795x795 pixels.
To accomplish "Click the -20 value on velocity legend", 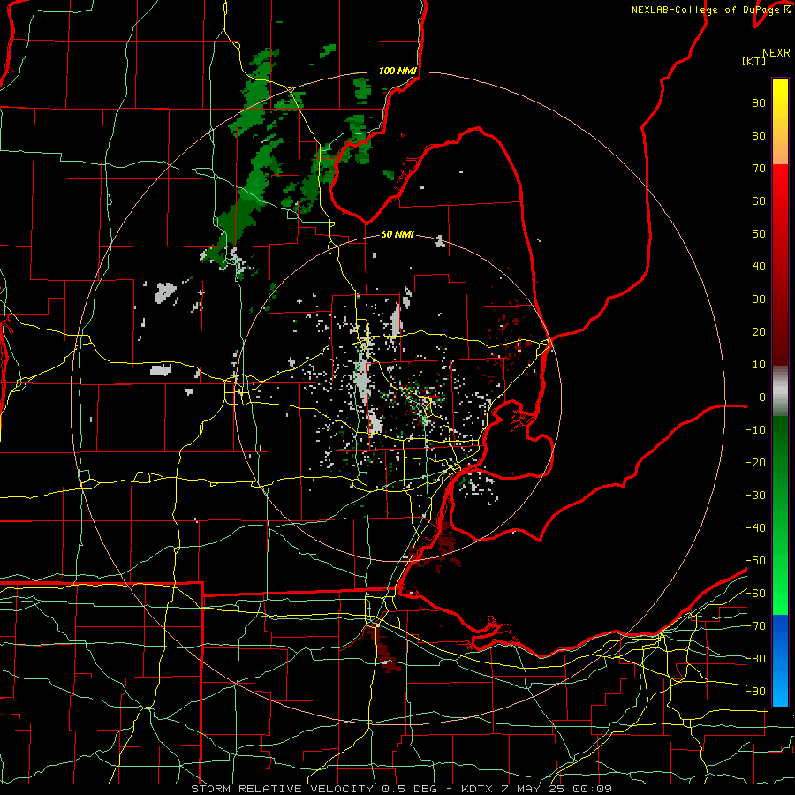I will click(755, 462).
